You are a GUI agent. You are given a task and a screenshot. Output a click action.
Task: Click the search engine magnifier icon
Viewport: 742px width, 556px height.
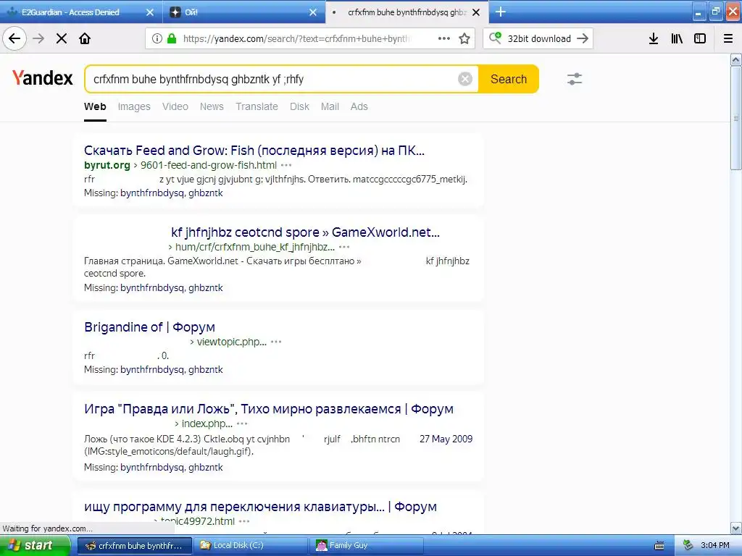click(x=495, y=38)
